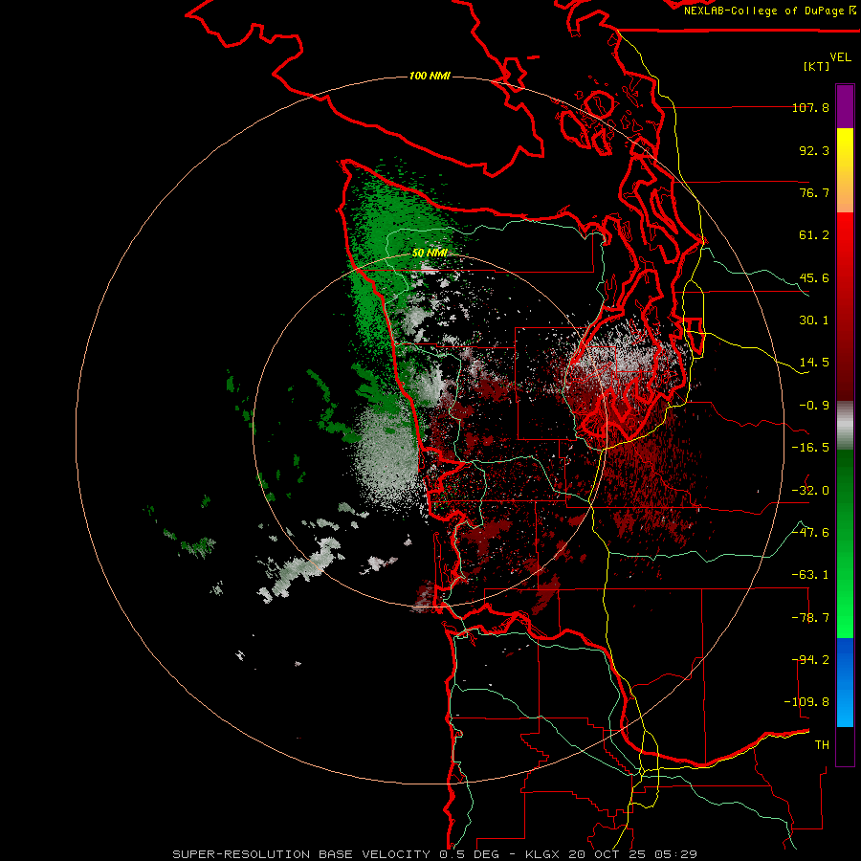This screenshot has height=861, width=861.
Task: Click the 45.6 legend value
Action: pos(814,277)
